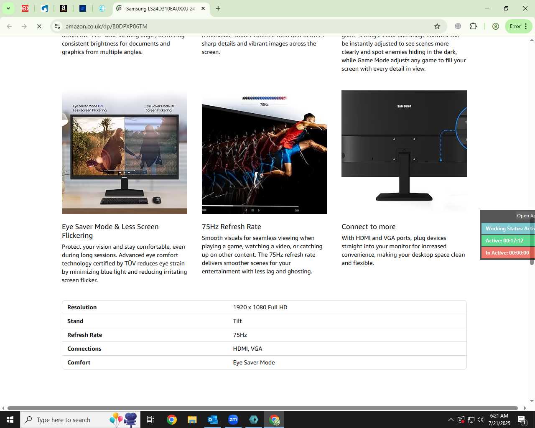The width and height of the screenshot is (535, 428).
Task: Open Zoom from the taskbar
Action: click(x=233, y=420)
